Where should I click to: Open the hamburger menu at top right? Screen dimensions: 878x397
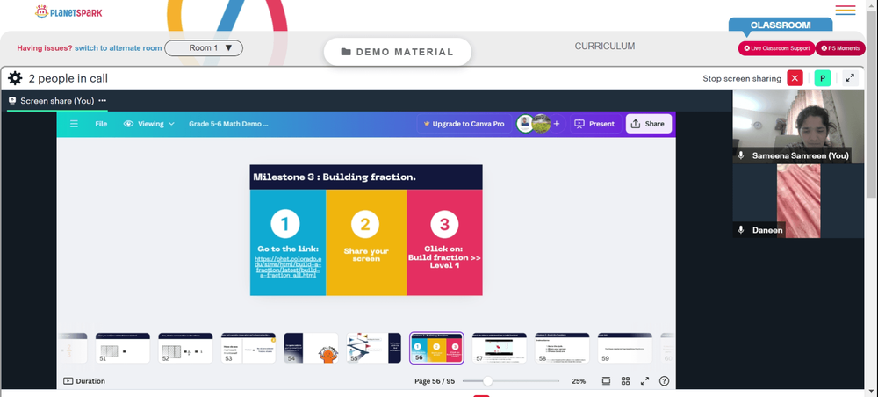click(x=845, y=10)
